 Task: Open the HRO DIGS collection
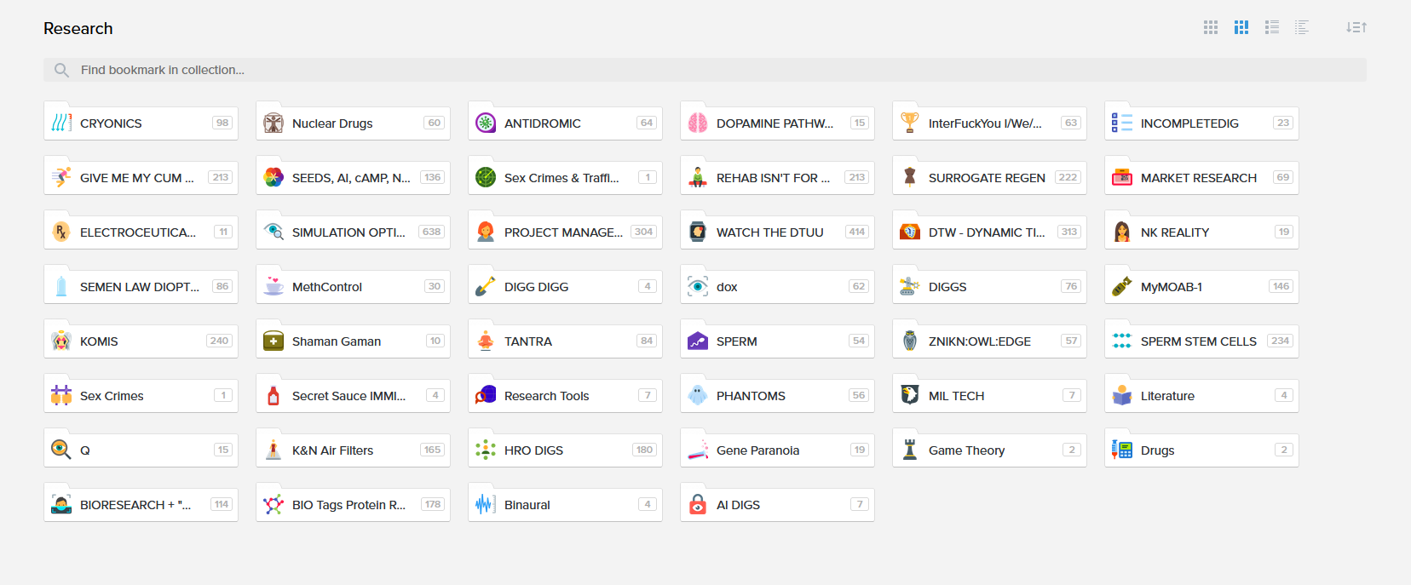[x=565, y=450]
